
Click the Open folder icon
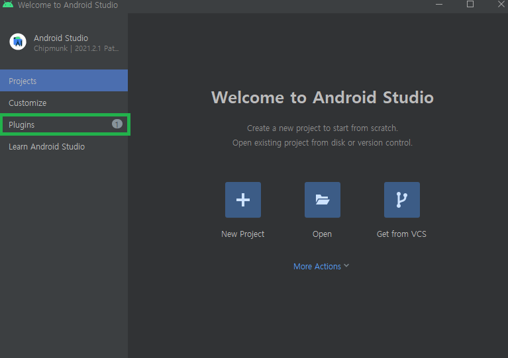pos(323,200)
